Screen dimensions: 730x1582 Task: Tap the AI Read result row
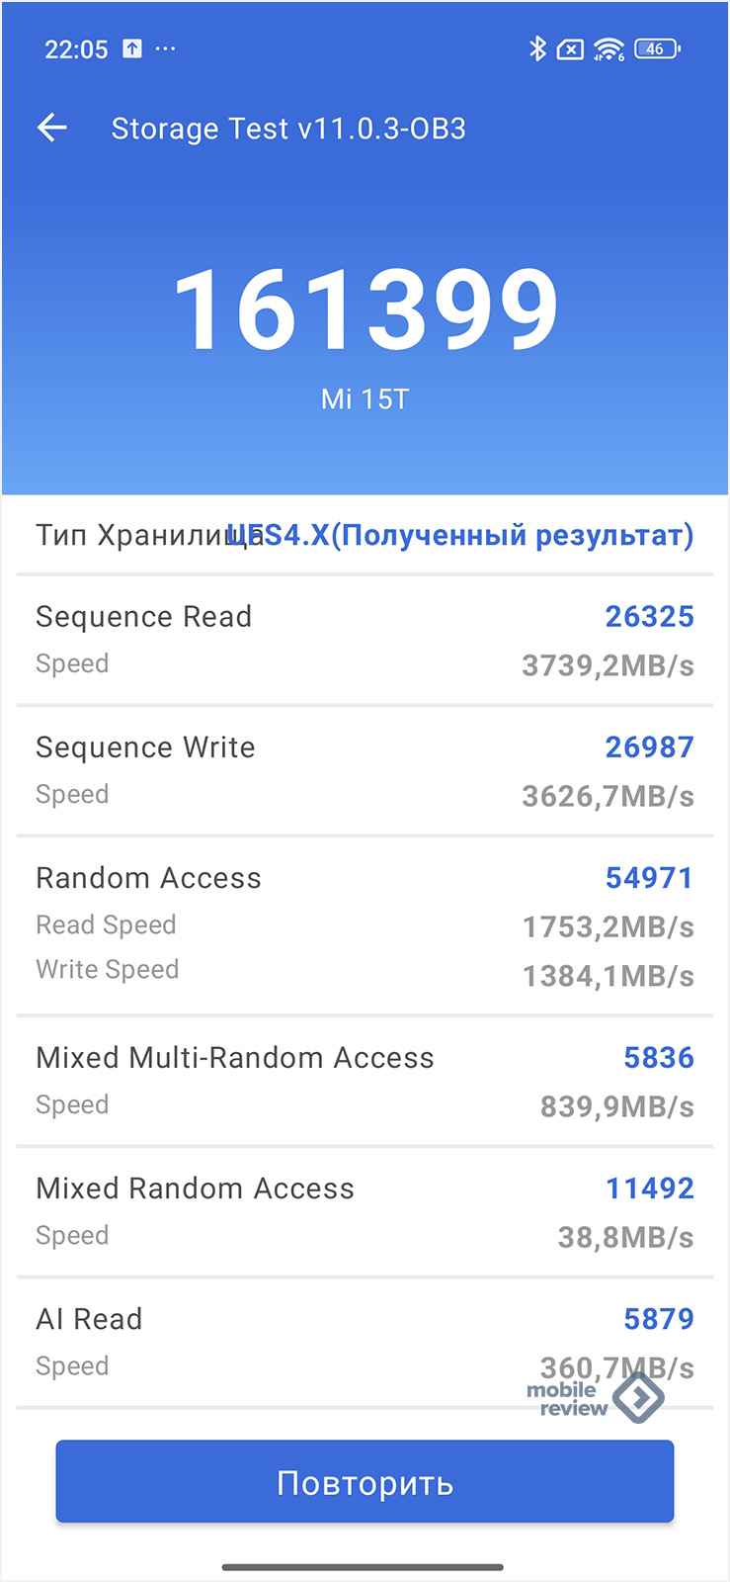coord(365,1342)
